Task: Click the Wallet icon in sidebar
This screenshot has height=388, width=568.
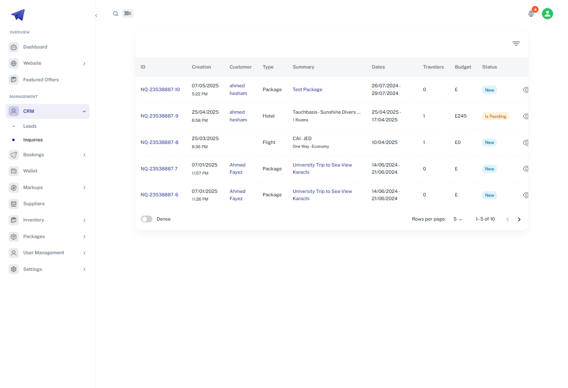Action: click(x=14, y=171)
